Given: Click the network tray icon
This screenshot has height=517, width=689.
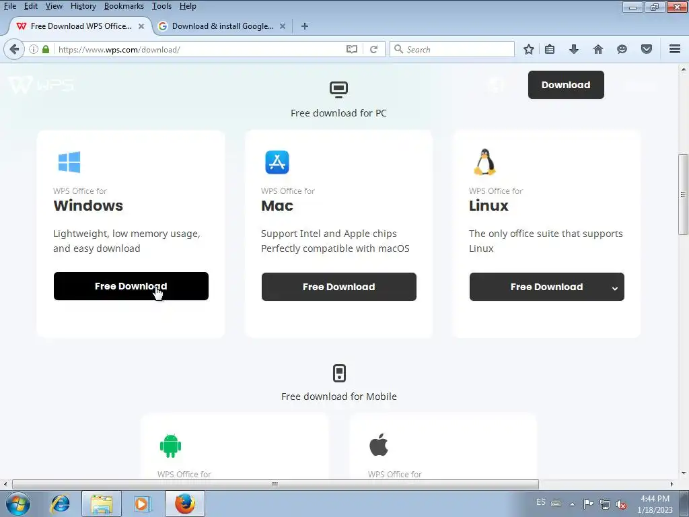Looking at the screenshot, I should click(x=605, y=504).
